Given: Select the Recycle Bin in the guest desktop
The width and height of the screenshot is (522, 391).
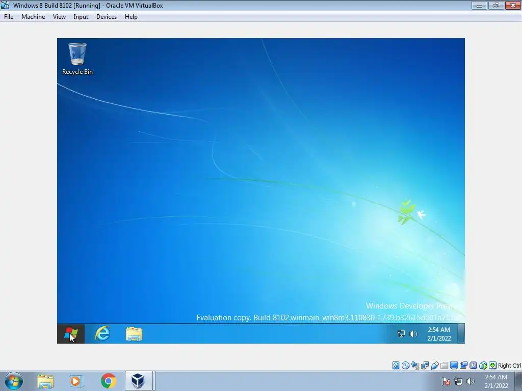Looking at the screenshot, I should point(77,59).
